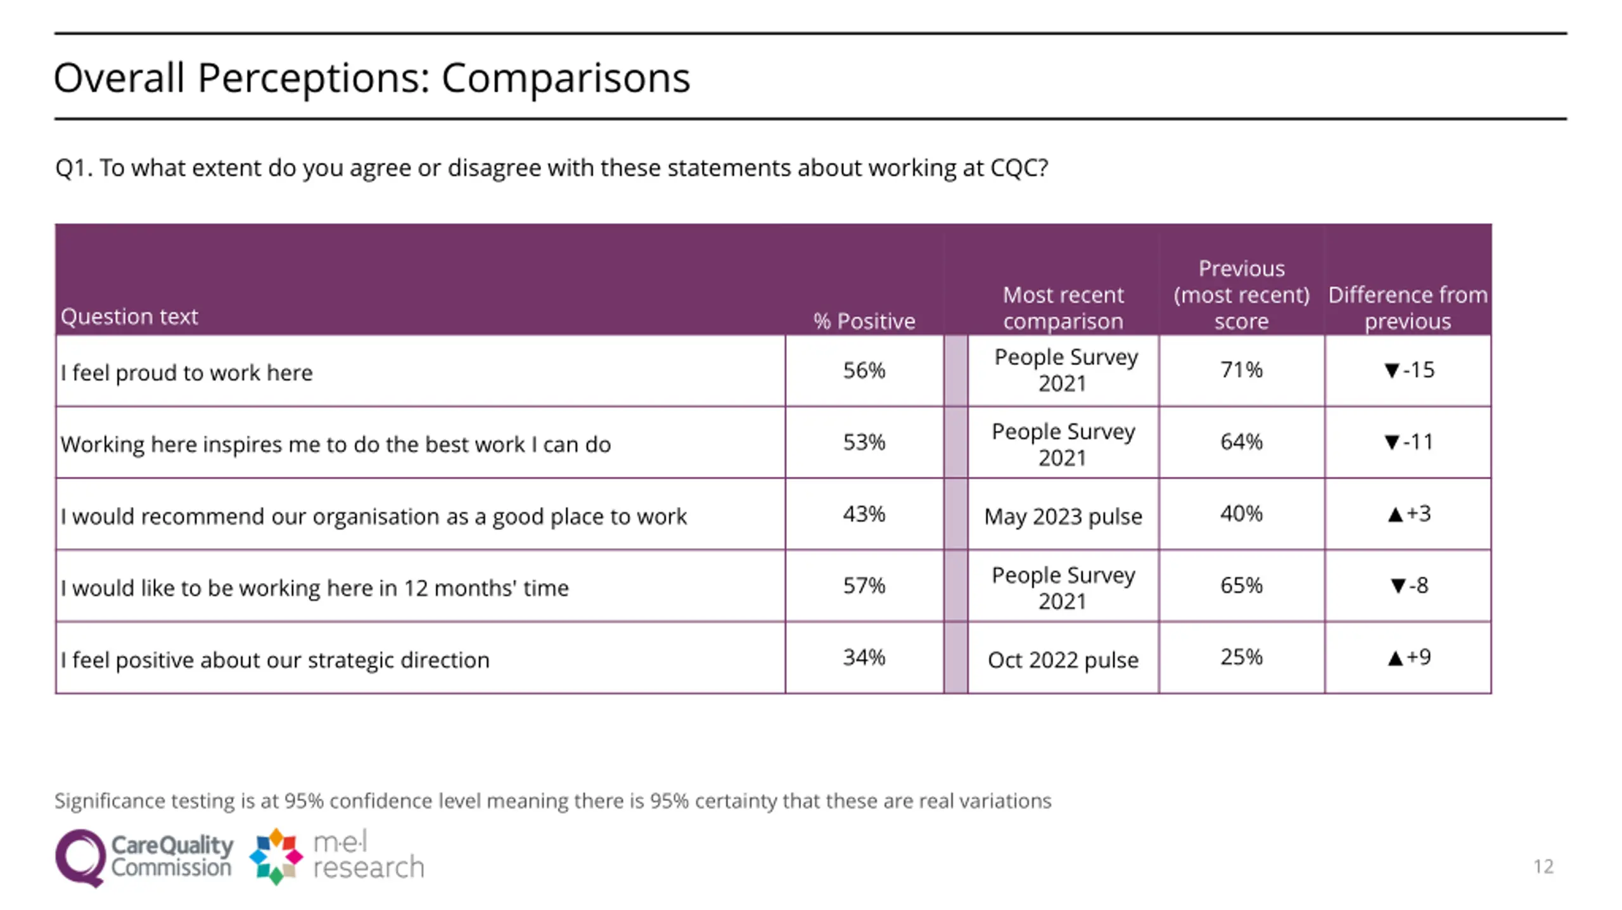Screen dimensions: 1622x910
Task: Click the down arrow beside -15
Action: pos(1391,370)
